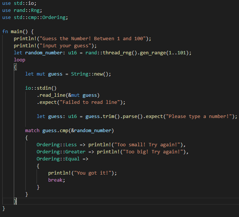Click the "Please type a number!" string

click(x=199, y=117)
